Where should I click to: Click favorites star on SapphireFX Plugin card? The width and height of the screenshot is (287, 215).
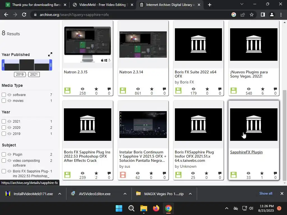[262, 173]
